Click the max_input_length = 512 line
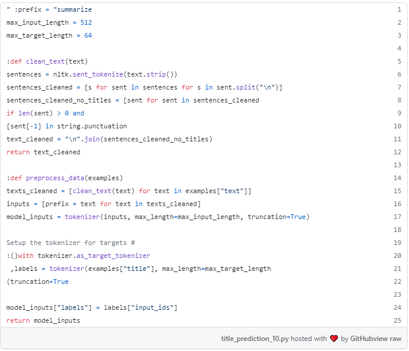The image size is (409, 351). [x=49, y=22]
